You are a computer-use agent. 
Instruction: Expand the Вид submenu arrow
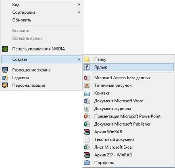click(x=79, y=4)
